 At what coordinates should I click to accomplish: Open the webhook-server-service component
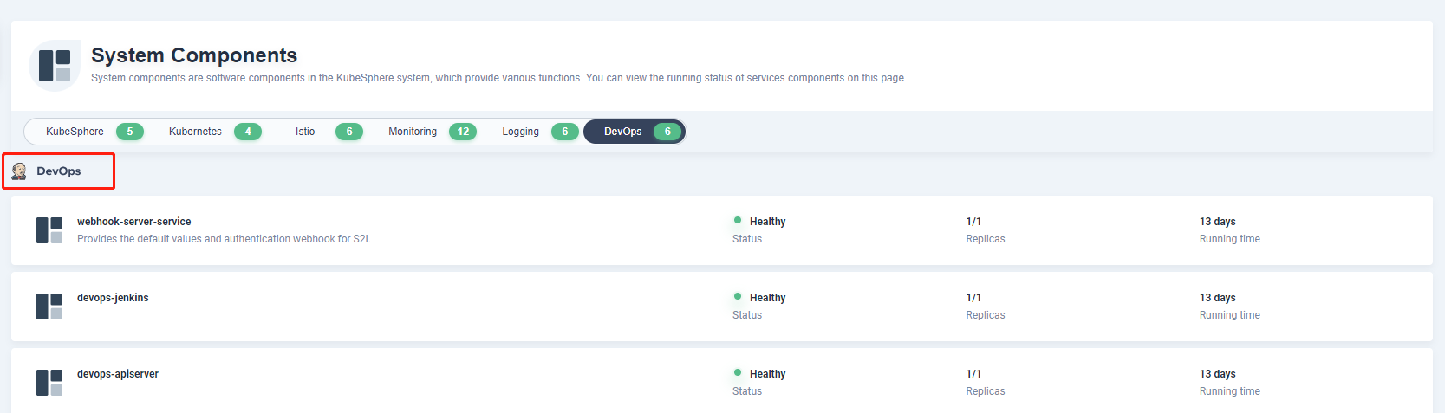click(133, 222)
